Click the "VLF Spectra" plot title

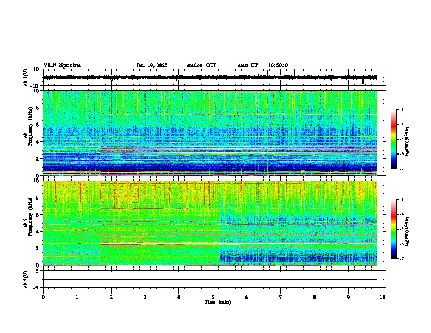61,65
